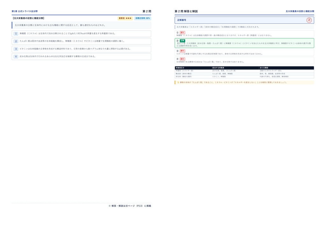The image size is (326, 230).
Task: Click 五大栄養素の役割と機能分類 in the answer page header
Action: coord(300,11)
